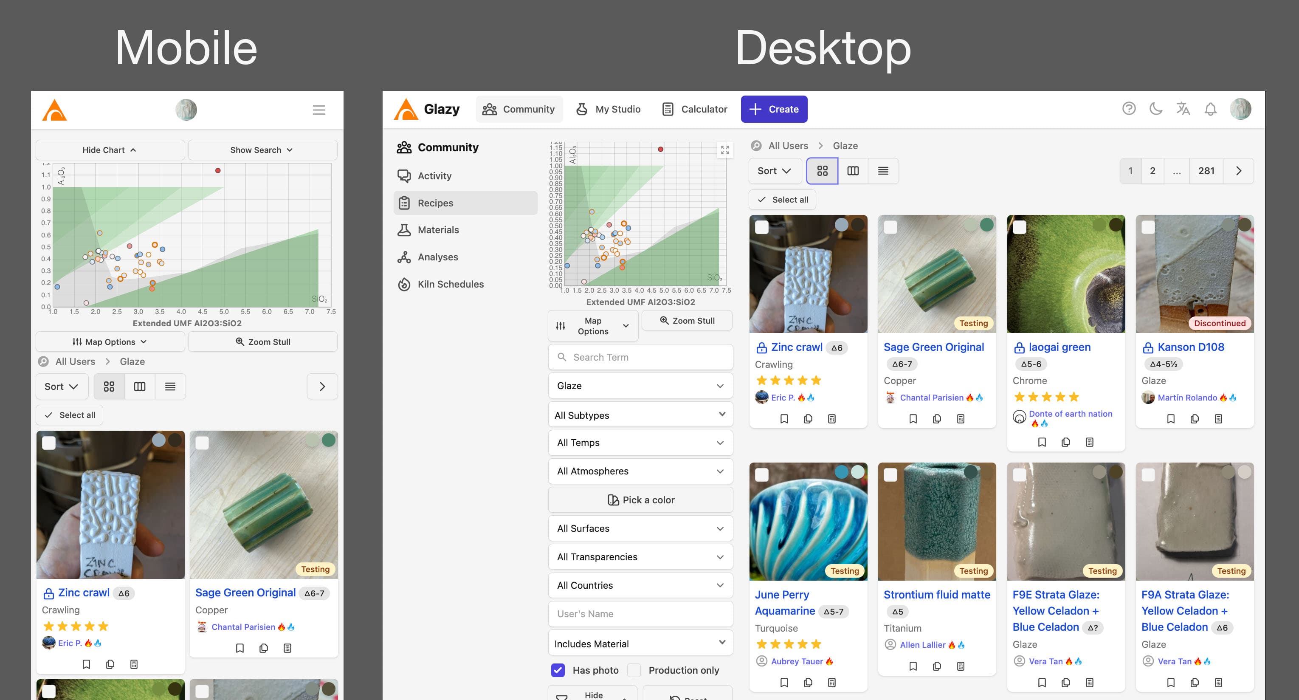
Task: Click the Pick a color selector
Action: pos(640,500)
